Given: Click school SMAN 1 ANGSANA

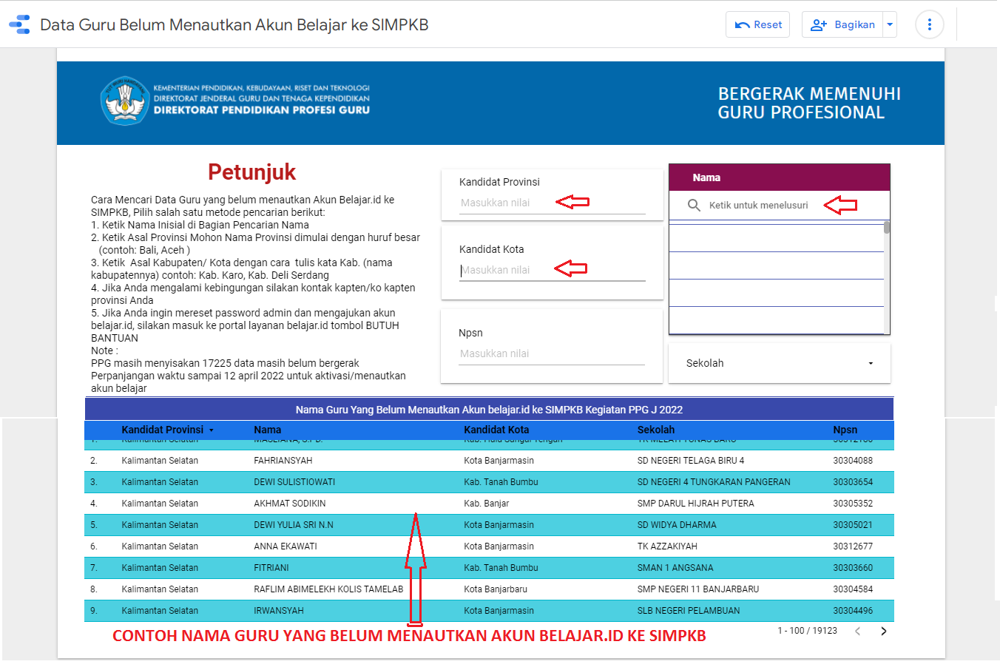Looking at the screenshot, I should click(x=675, y=568).
